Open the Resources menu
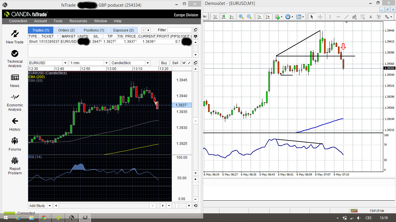The image size is (396, 222). pyautogui.click(x=78, y=21)
